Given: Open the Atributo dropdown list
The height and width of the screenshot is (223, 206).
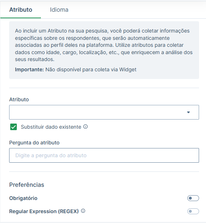Looking at the screenshot, I should coord(104,112).
